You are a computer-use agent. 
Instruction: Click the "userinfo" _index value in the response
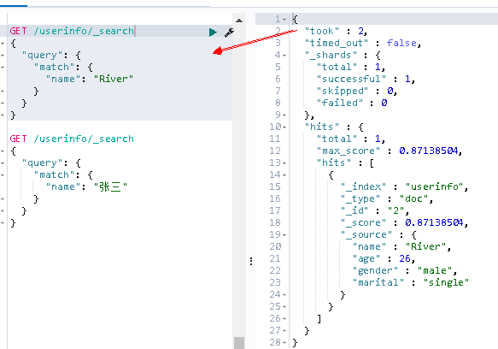435,186
